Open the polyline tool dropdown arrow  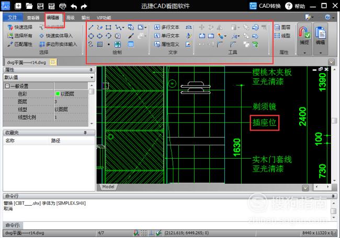point(123,28)
